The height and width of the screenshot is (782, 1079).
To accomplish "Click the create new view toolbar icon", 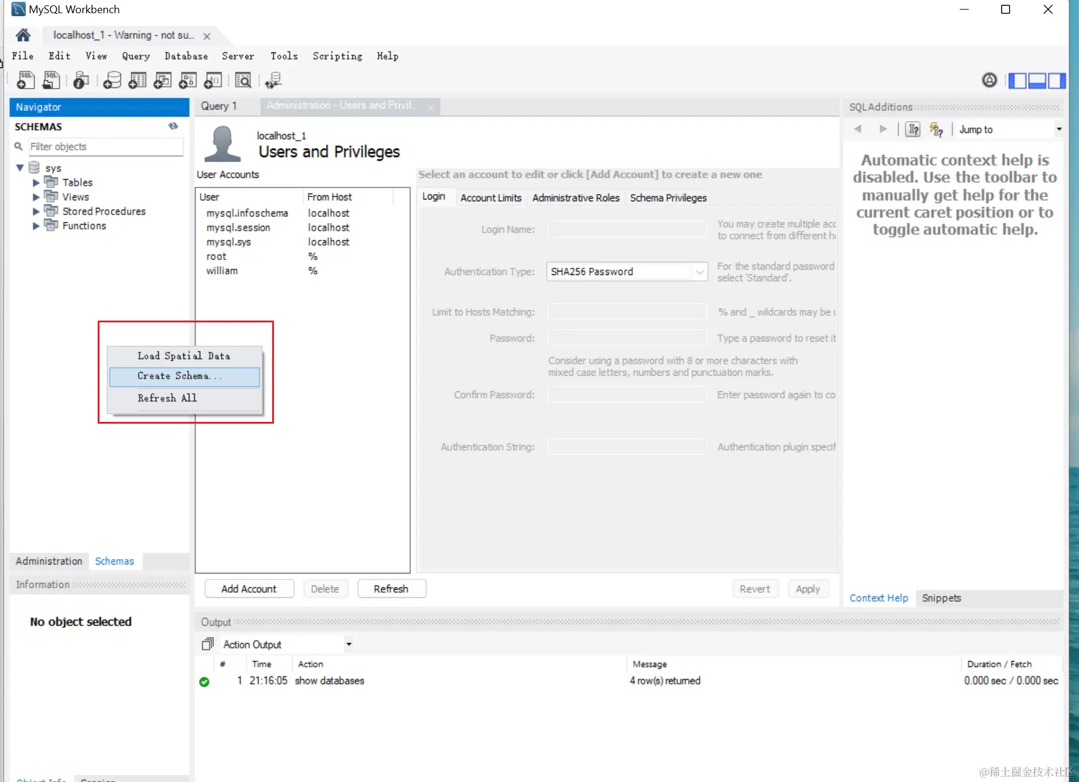I will pos(162,80).
